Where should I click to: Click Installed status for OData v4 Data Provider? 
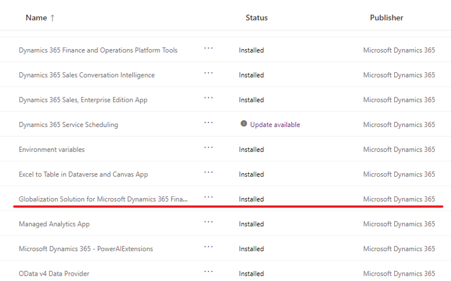coord(251,274)
